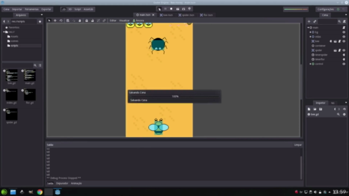Click the favorite star in Arquivos path bar
This screenshot has width=349, height=196.
pos(40,22)
